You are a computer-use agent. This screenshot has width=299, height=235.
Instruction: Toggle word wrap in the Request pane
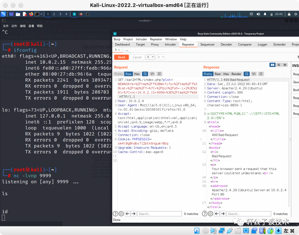click(145, 74)
